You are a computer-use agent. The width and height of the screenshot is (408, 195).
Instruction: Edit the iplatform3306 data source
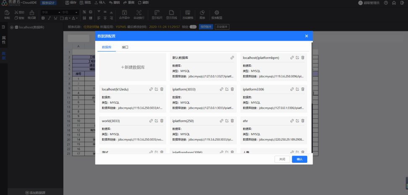tap(298, 89)
